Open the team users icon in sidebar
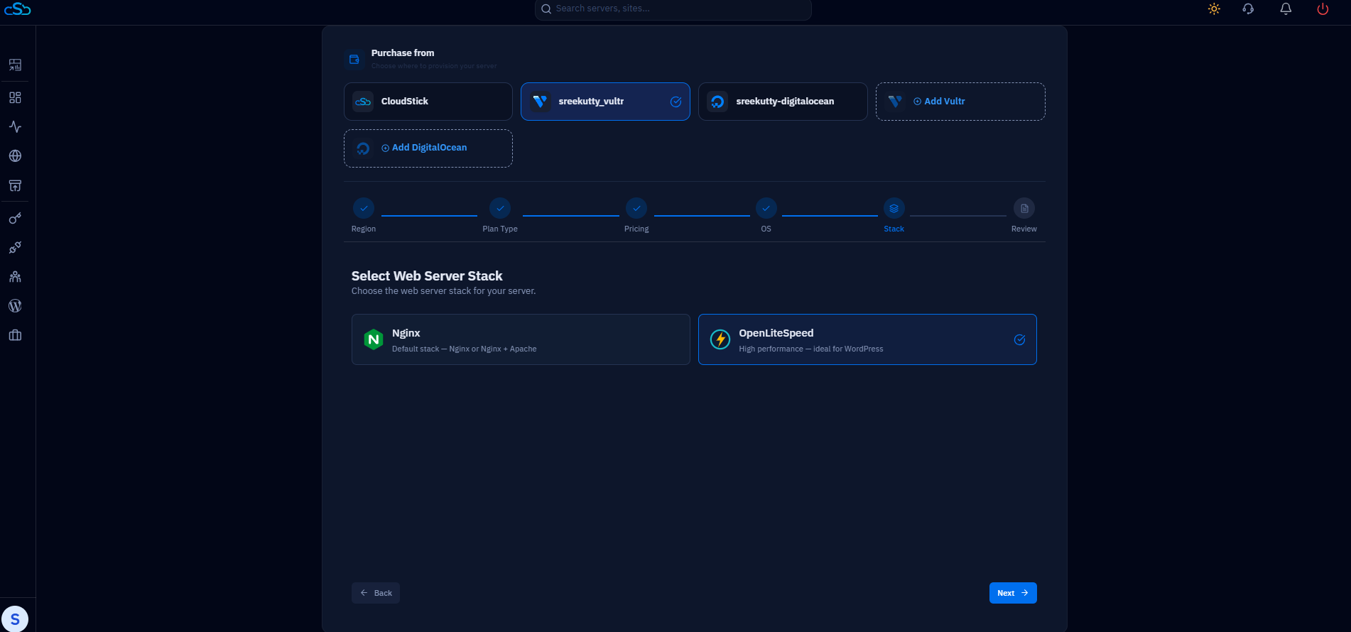Image resolution: width=1351 pixels, height=632 pixels. pos(15,277)
